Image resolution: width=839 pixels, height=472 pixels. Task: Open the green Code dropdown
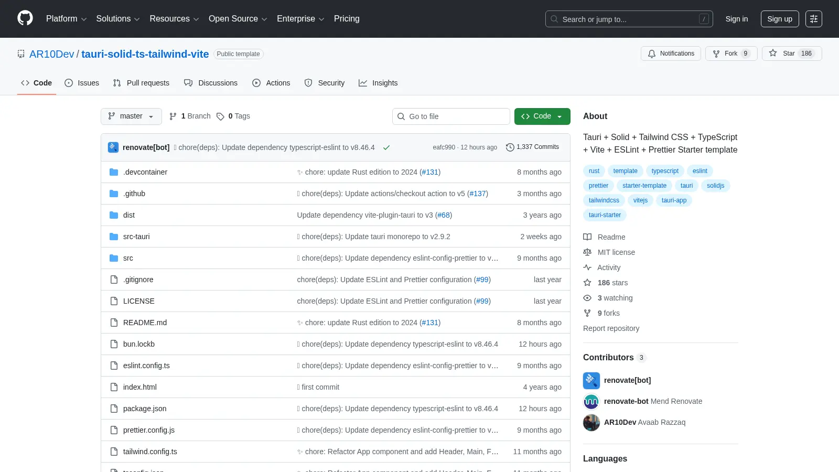coord(542,116)
